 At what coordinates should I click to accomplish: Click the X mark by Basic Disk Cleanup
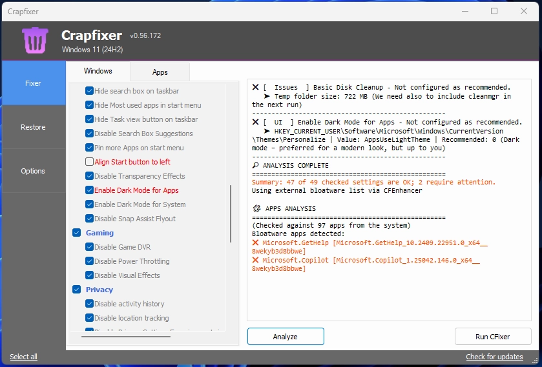255,87
